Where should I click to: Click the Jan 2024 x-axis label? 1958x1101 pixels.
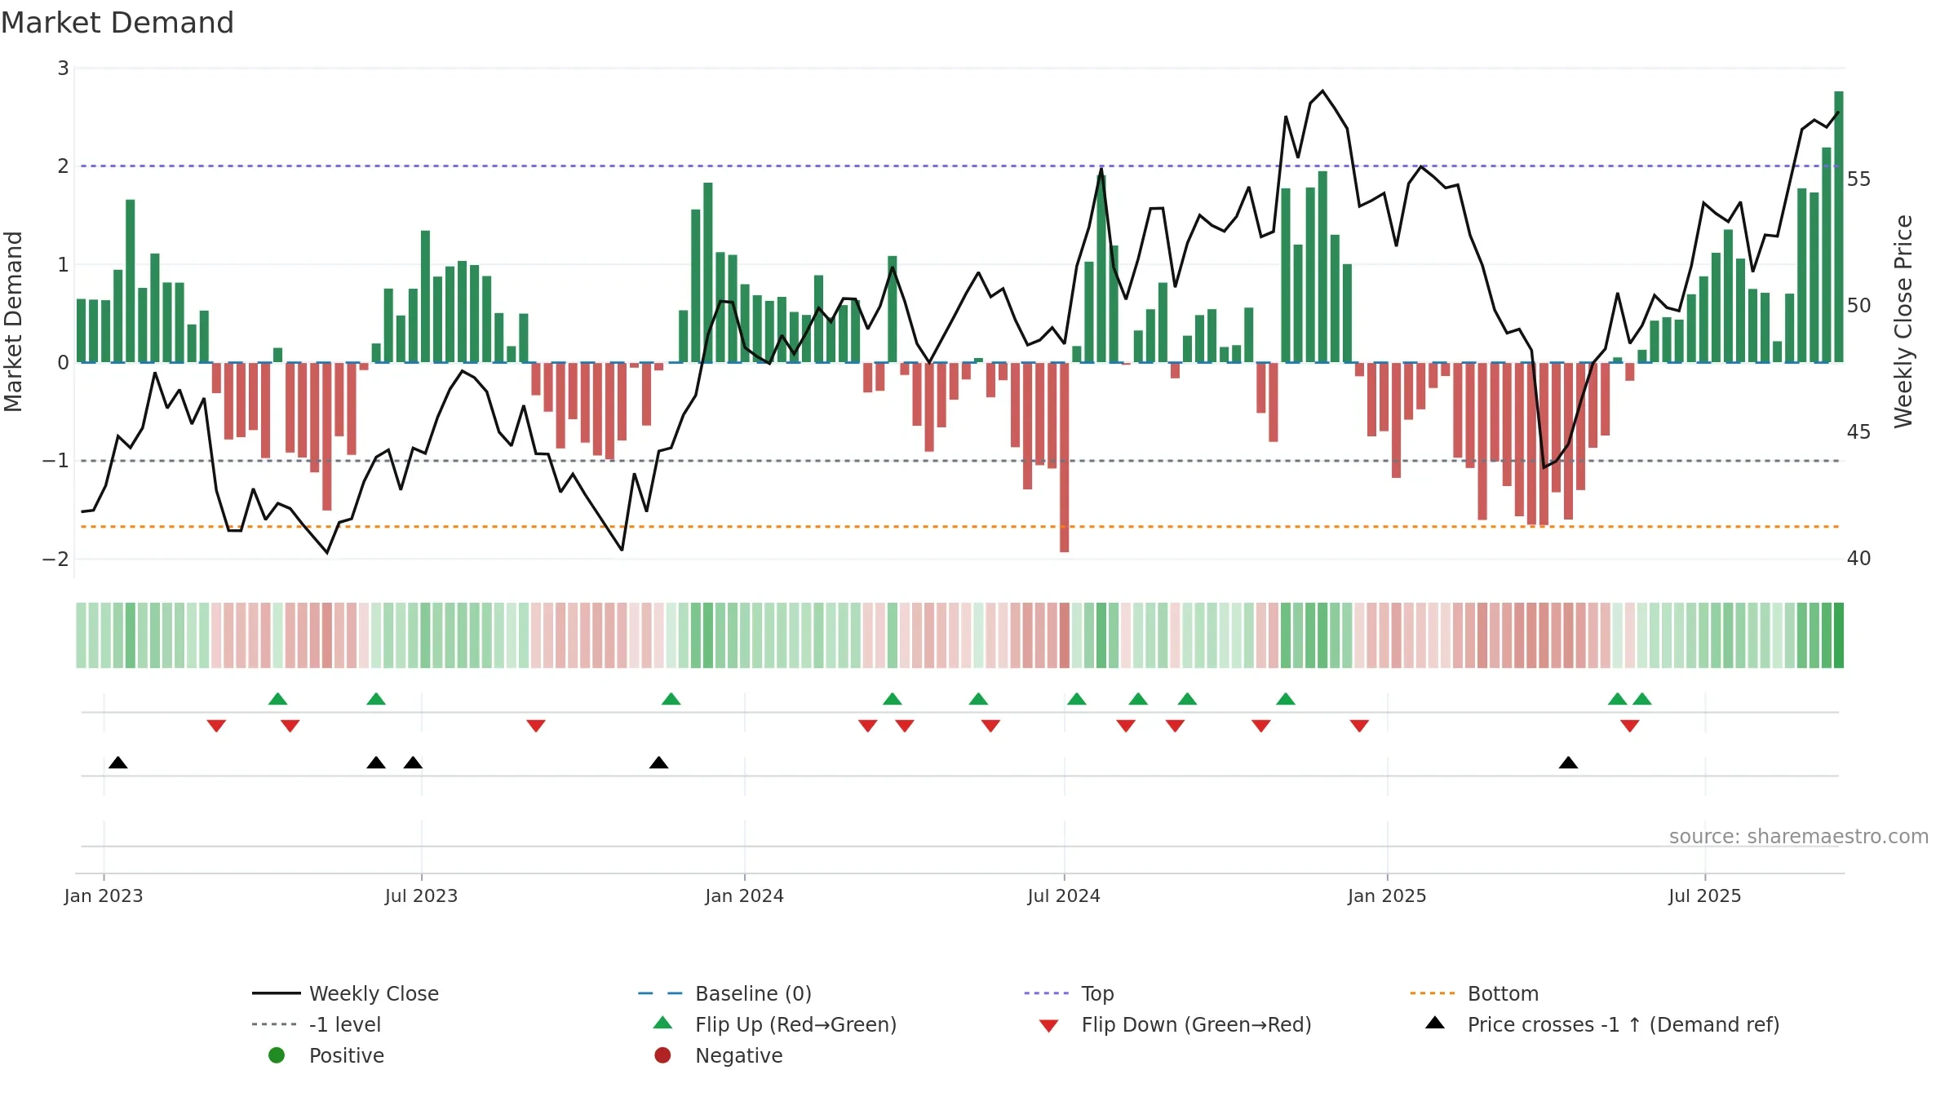pos(745,896)
